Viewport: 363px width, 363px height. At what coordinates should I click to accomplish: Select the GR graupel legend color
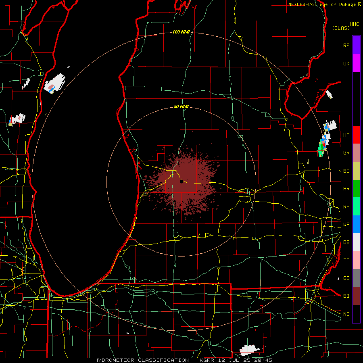click(356, 153)
